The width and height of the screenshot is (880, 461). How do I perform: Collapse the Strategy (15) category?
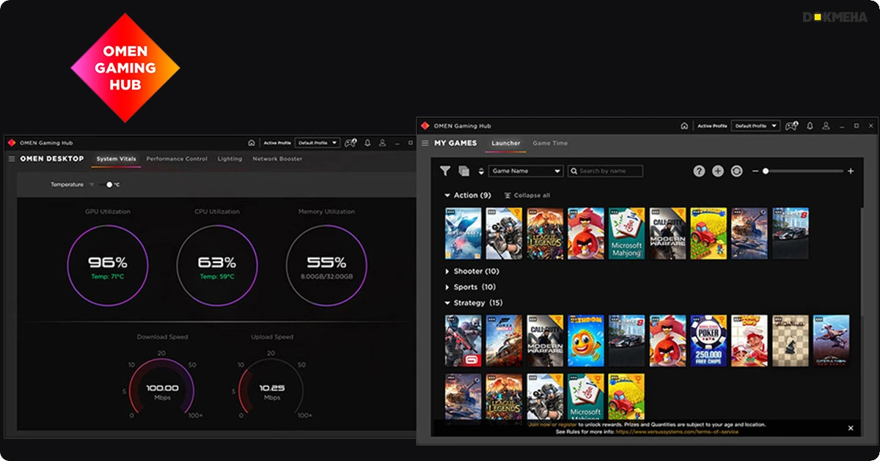[x=474, y=303]
